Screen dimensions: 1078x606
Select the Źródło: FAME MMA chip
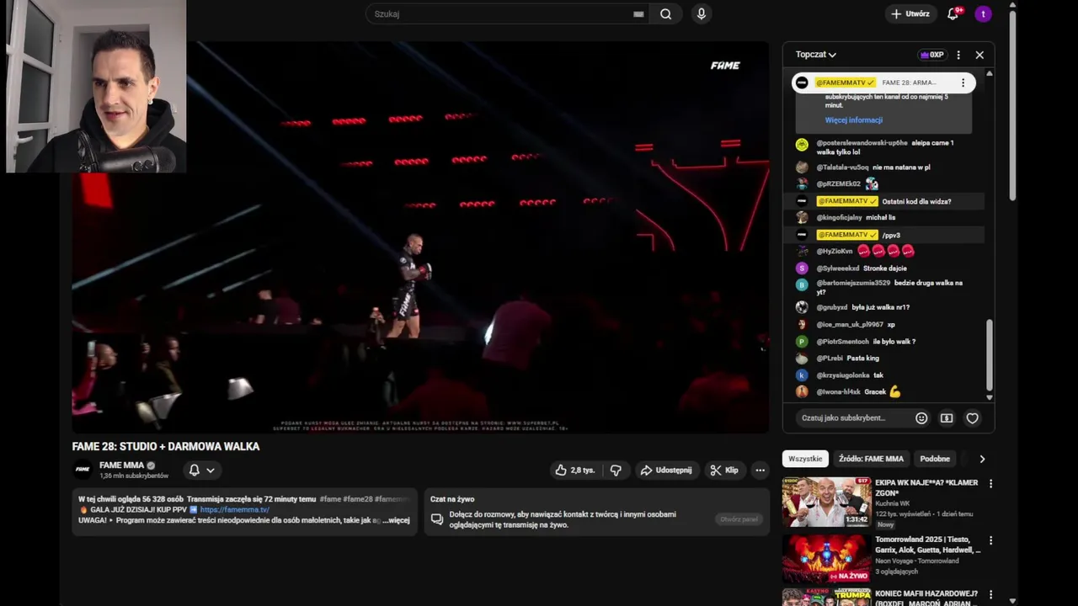(x=871, y=459)
